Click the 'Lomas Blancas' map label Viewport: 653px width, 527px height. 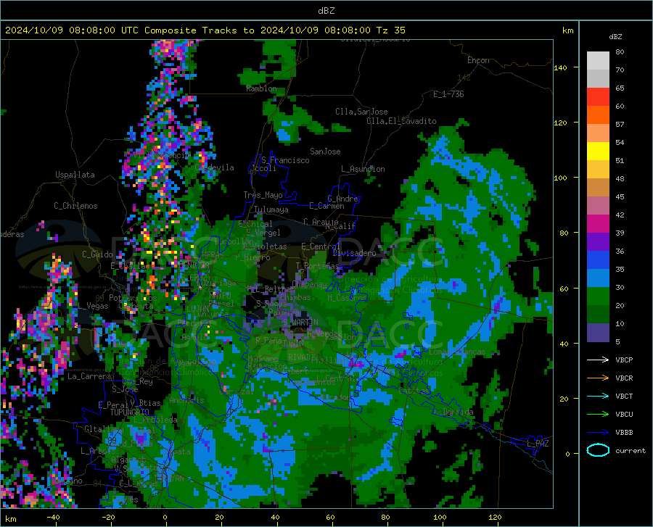(x=457, y=352)
